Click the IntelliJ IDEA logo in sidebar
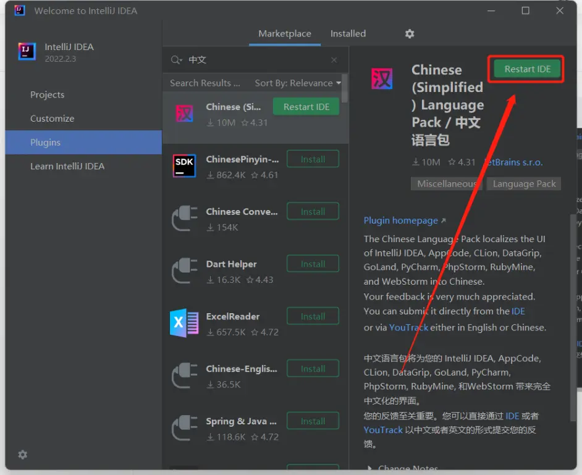 [27, 51]
